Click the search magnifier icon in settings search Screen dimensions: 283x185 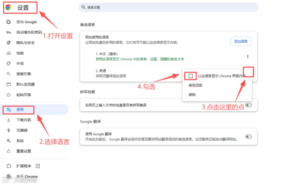tap(83, 7)
